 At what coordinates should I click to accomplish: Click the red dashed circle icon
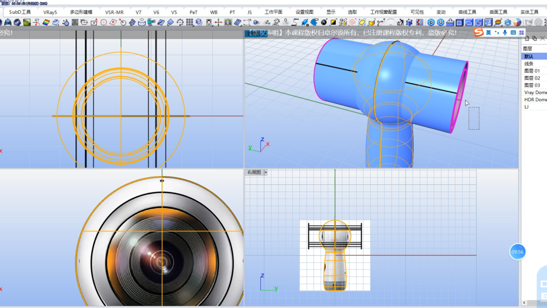[104, 22]
